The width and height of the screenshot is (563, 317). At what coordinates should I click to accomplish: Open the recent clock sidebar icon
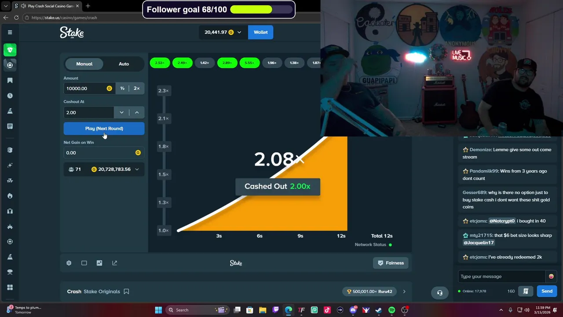point(10,96)
